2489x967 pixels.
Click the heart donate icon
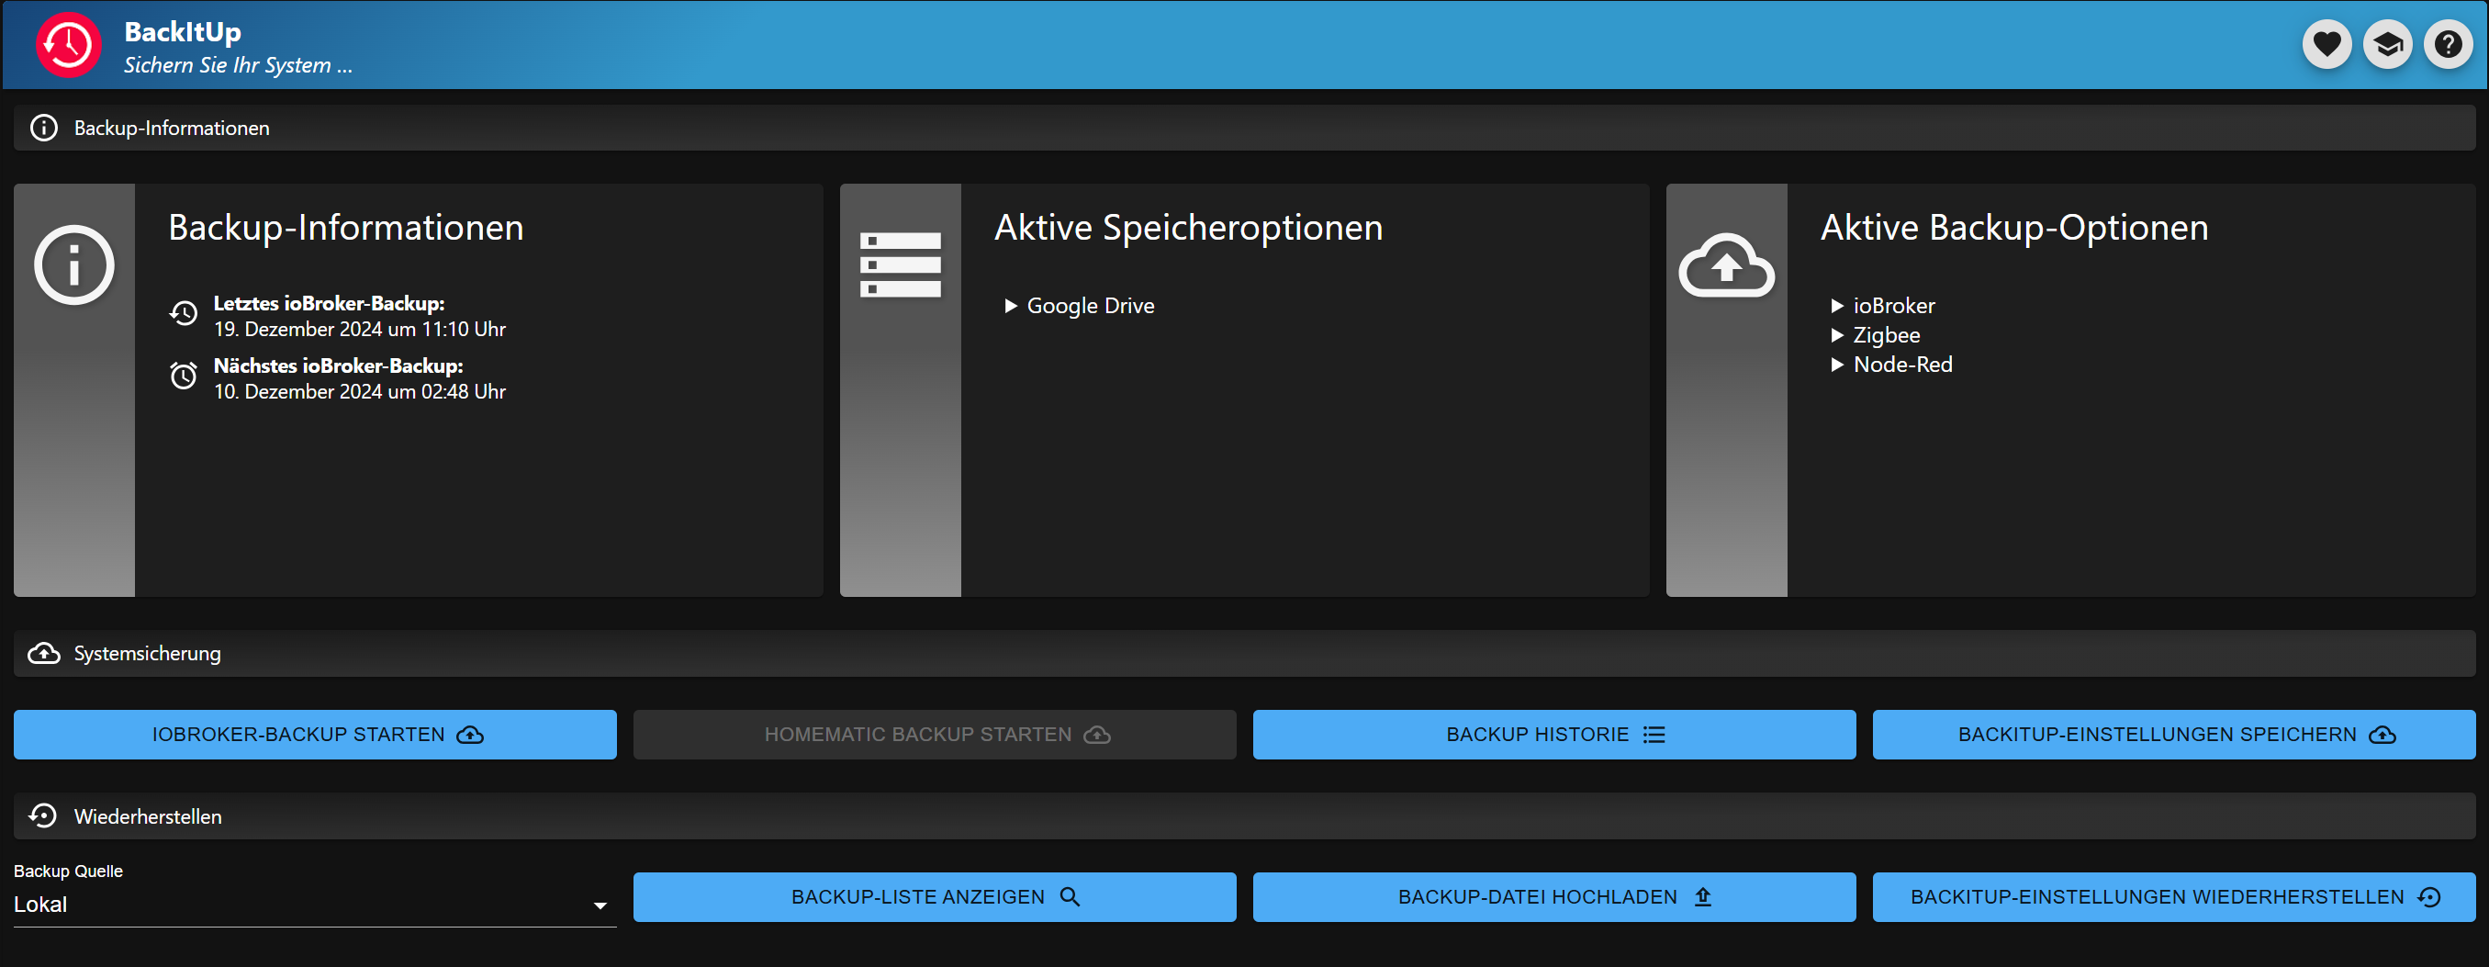pos(2326,44)
